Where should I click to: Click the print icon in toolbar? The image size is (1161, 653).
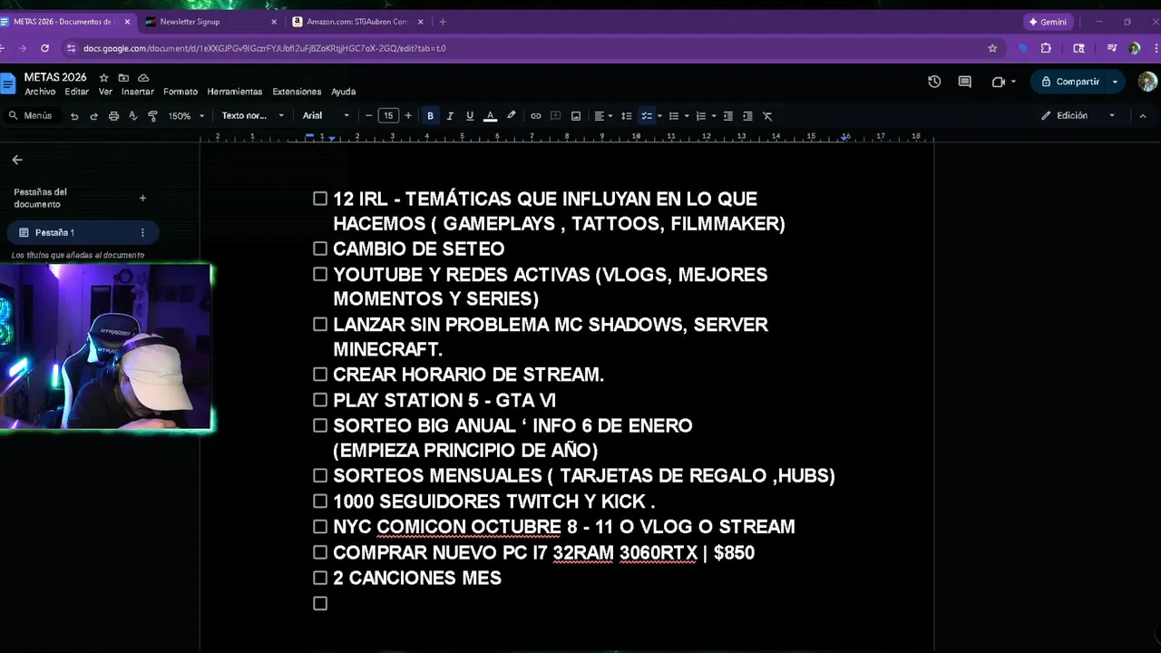pyautogui.click(x=113, y=116)
